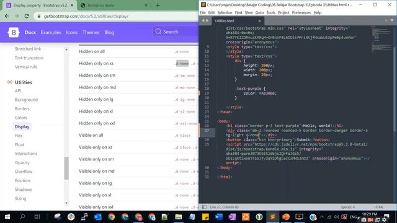Image resolution: width=397 pixels, height=223 pixels.
Task: Click Spaces: 4 indentation in status bar
Action: tap(347, 207)
